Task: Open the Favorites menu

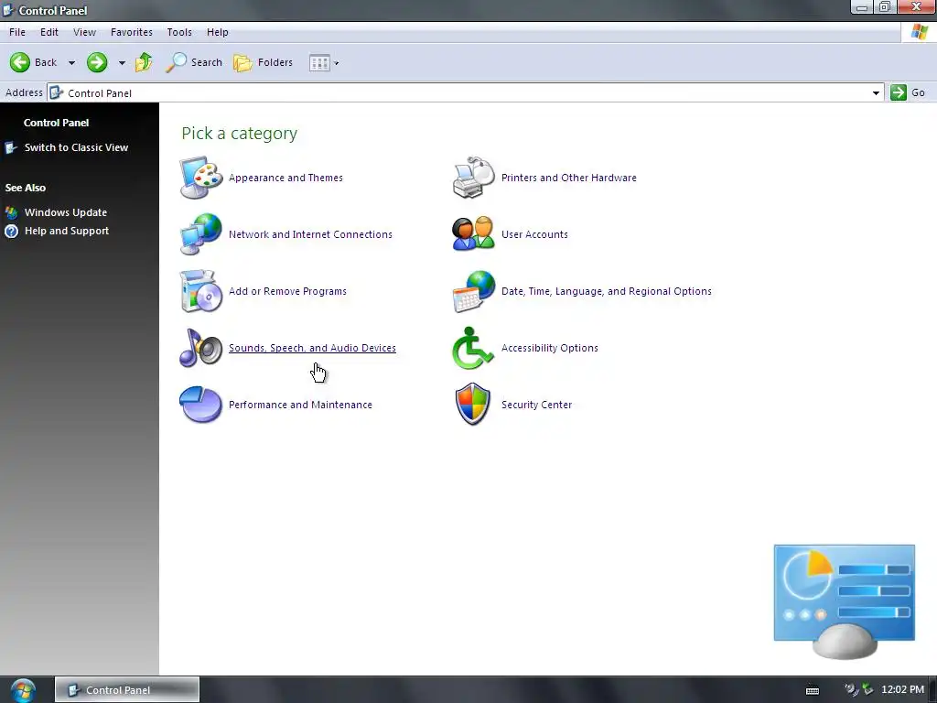Action: click(132, 32)
